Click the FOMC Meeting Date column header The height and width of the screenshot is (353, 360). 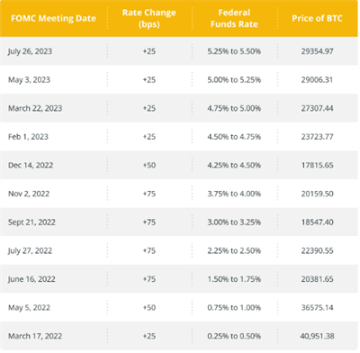(53, 18)
